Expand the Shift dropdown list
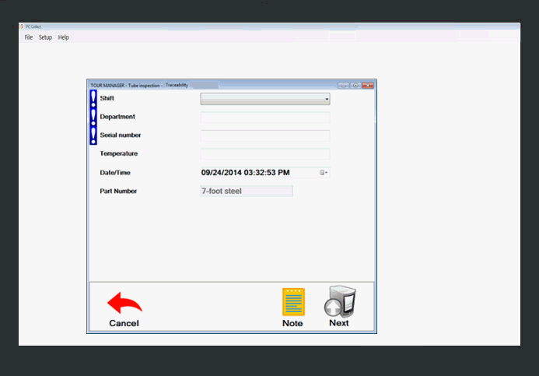The height and width of the screenshot is (376, 539). tap(327, 99)
